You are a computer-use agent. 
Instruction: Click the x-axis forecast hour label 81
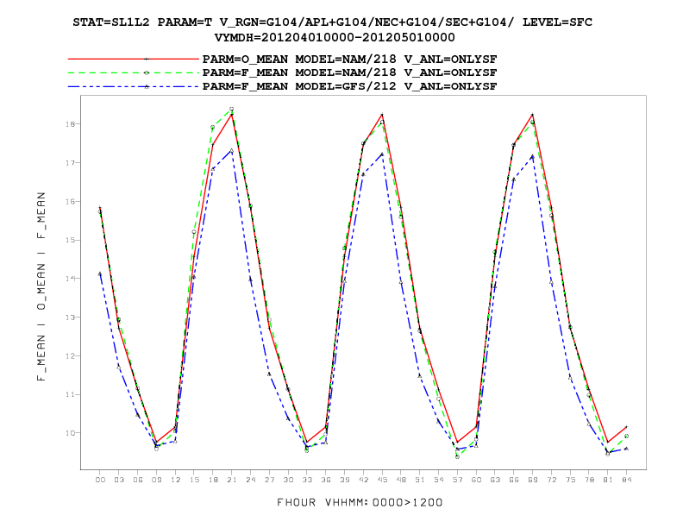pos(608,480)
